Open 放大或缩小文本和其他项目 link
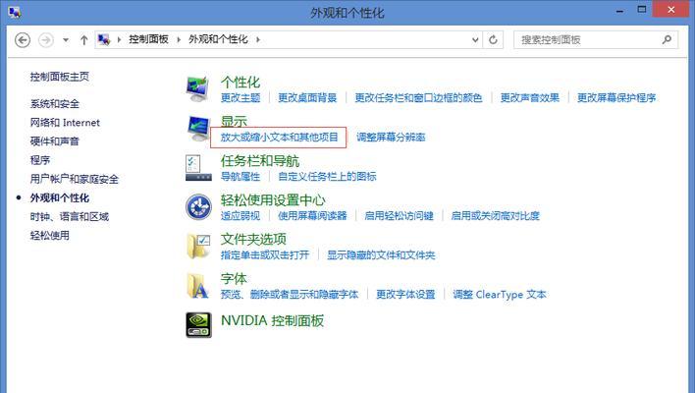The height and width of the screenshot is (393, 695). click(279, 138)
